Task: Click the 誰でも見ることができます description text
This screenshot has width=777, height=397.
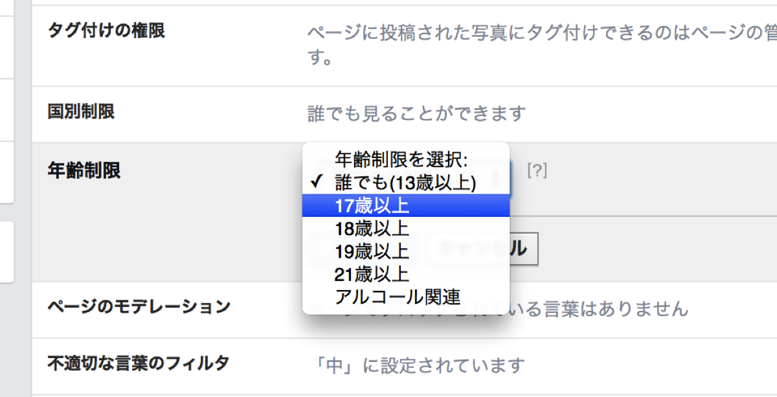Action: (x=416, y=114)
